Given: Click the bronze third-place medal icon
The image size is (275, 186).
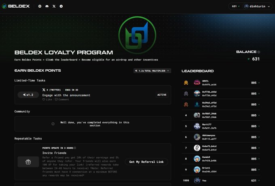Looking at the screenshot, I should tap(186, 105).
